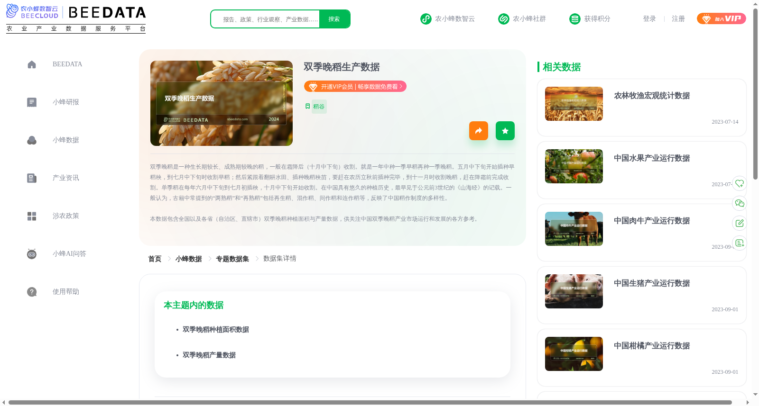Image resolution: width=759 pixels, height=406 pixels.
Task: Click the floating heart icon at right
Action: pyautogui.click(x=740, y=183)
